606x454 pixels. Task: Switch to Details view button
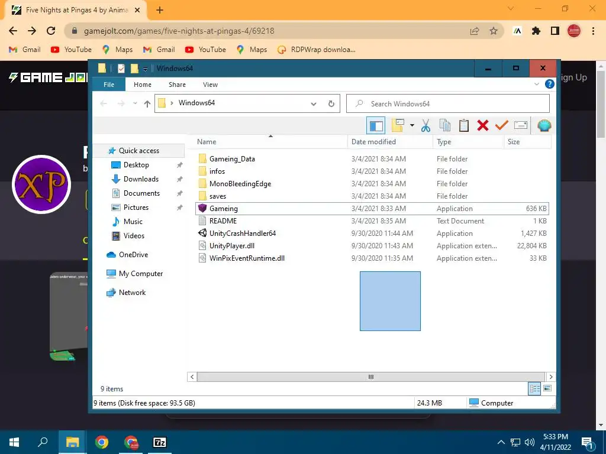coord(534,388)
